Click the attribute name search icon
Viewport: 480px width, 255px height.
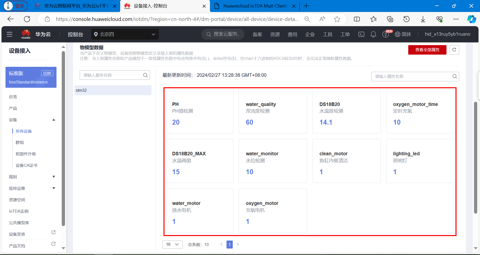click(x=454, y=77)
